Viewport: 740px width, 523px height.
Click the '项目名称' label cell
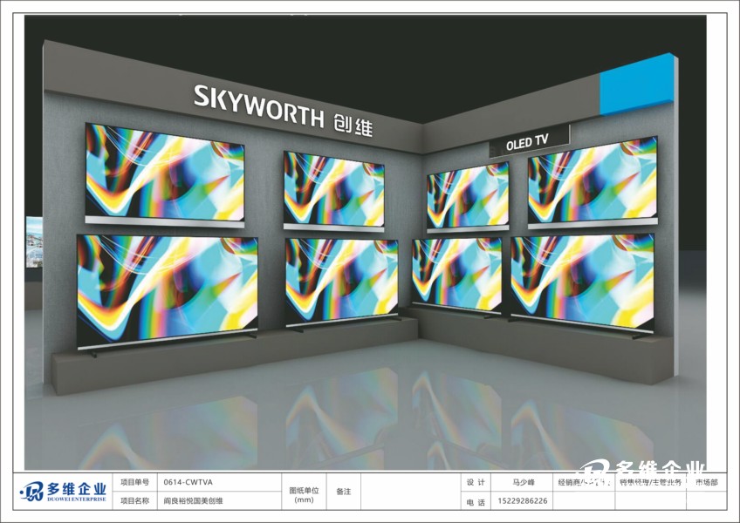pos(134,500)
